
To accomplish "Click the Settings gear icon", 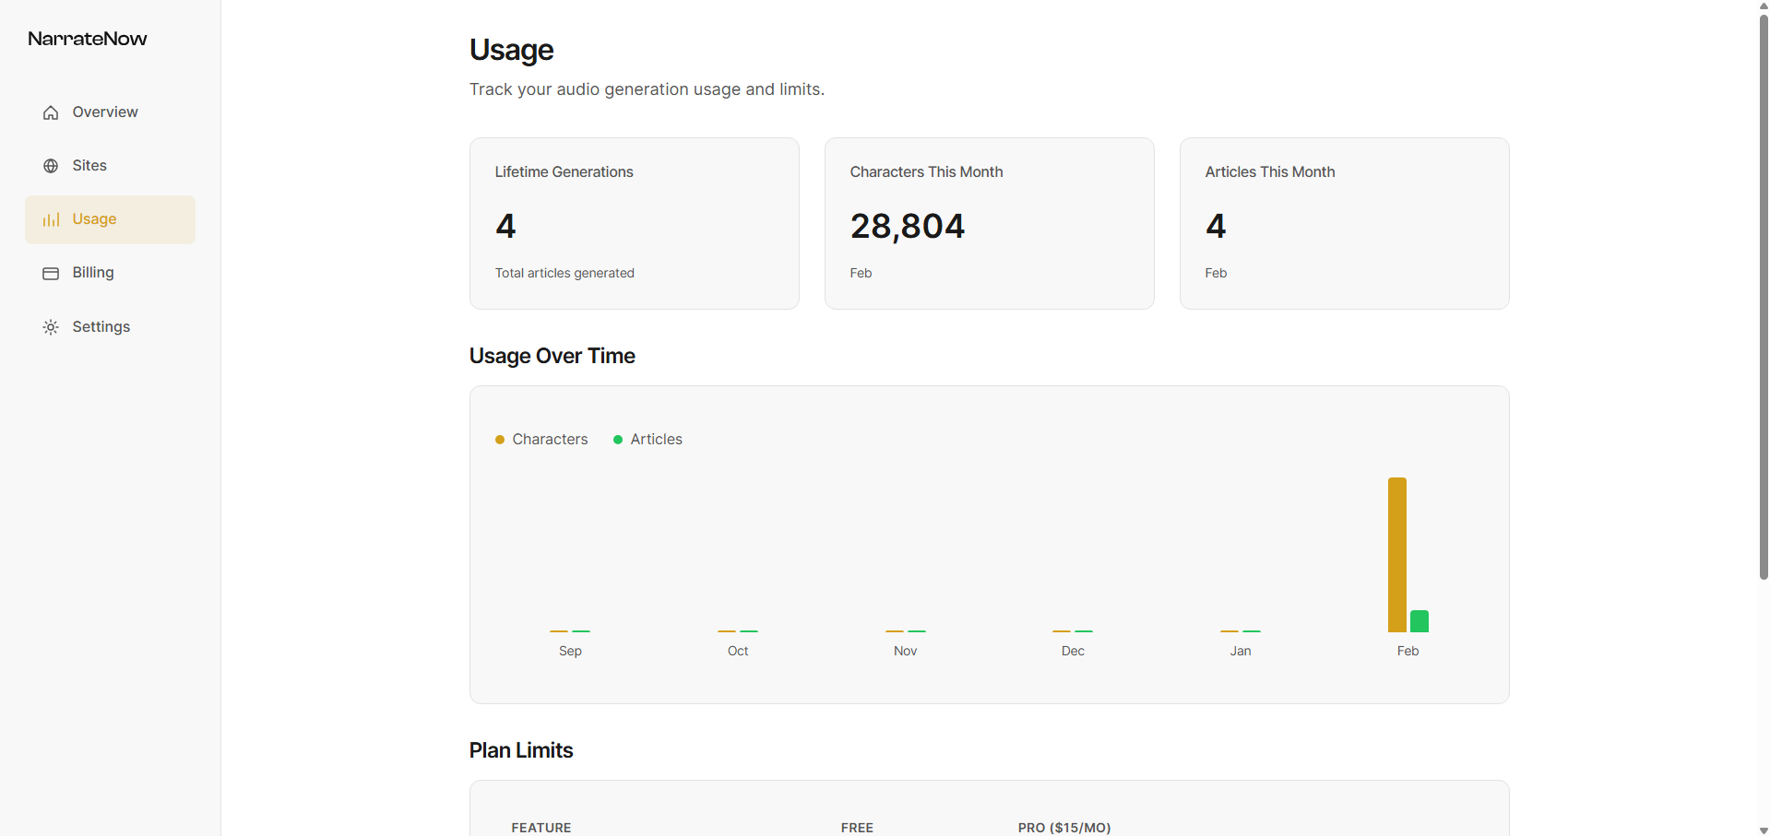I will point(51,327).
